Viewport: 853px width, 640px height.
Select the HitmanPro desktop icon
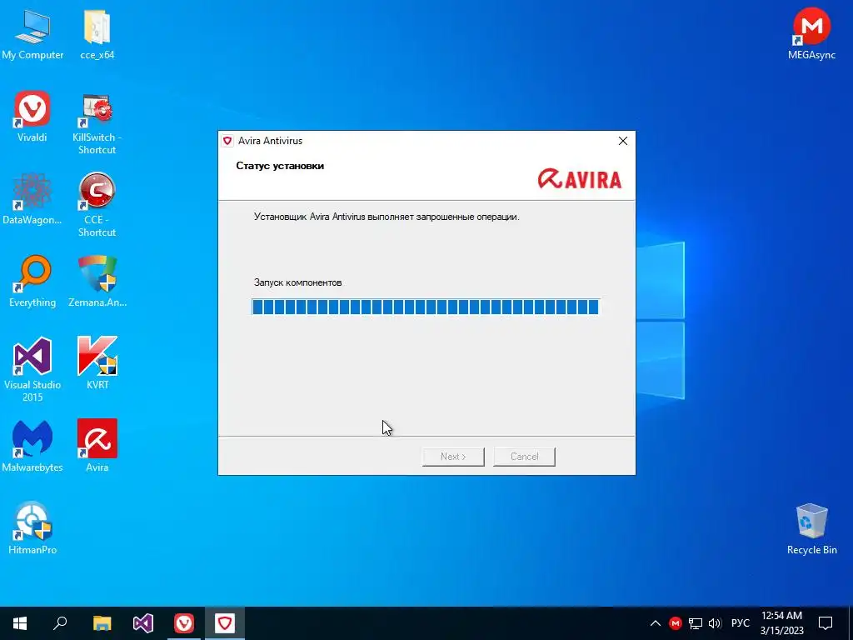point(32,528)
